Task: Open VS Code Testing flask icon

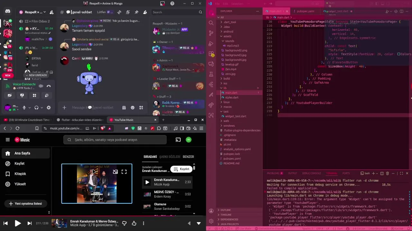Action: pyautogui.click(x=211, y=74)
